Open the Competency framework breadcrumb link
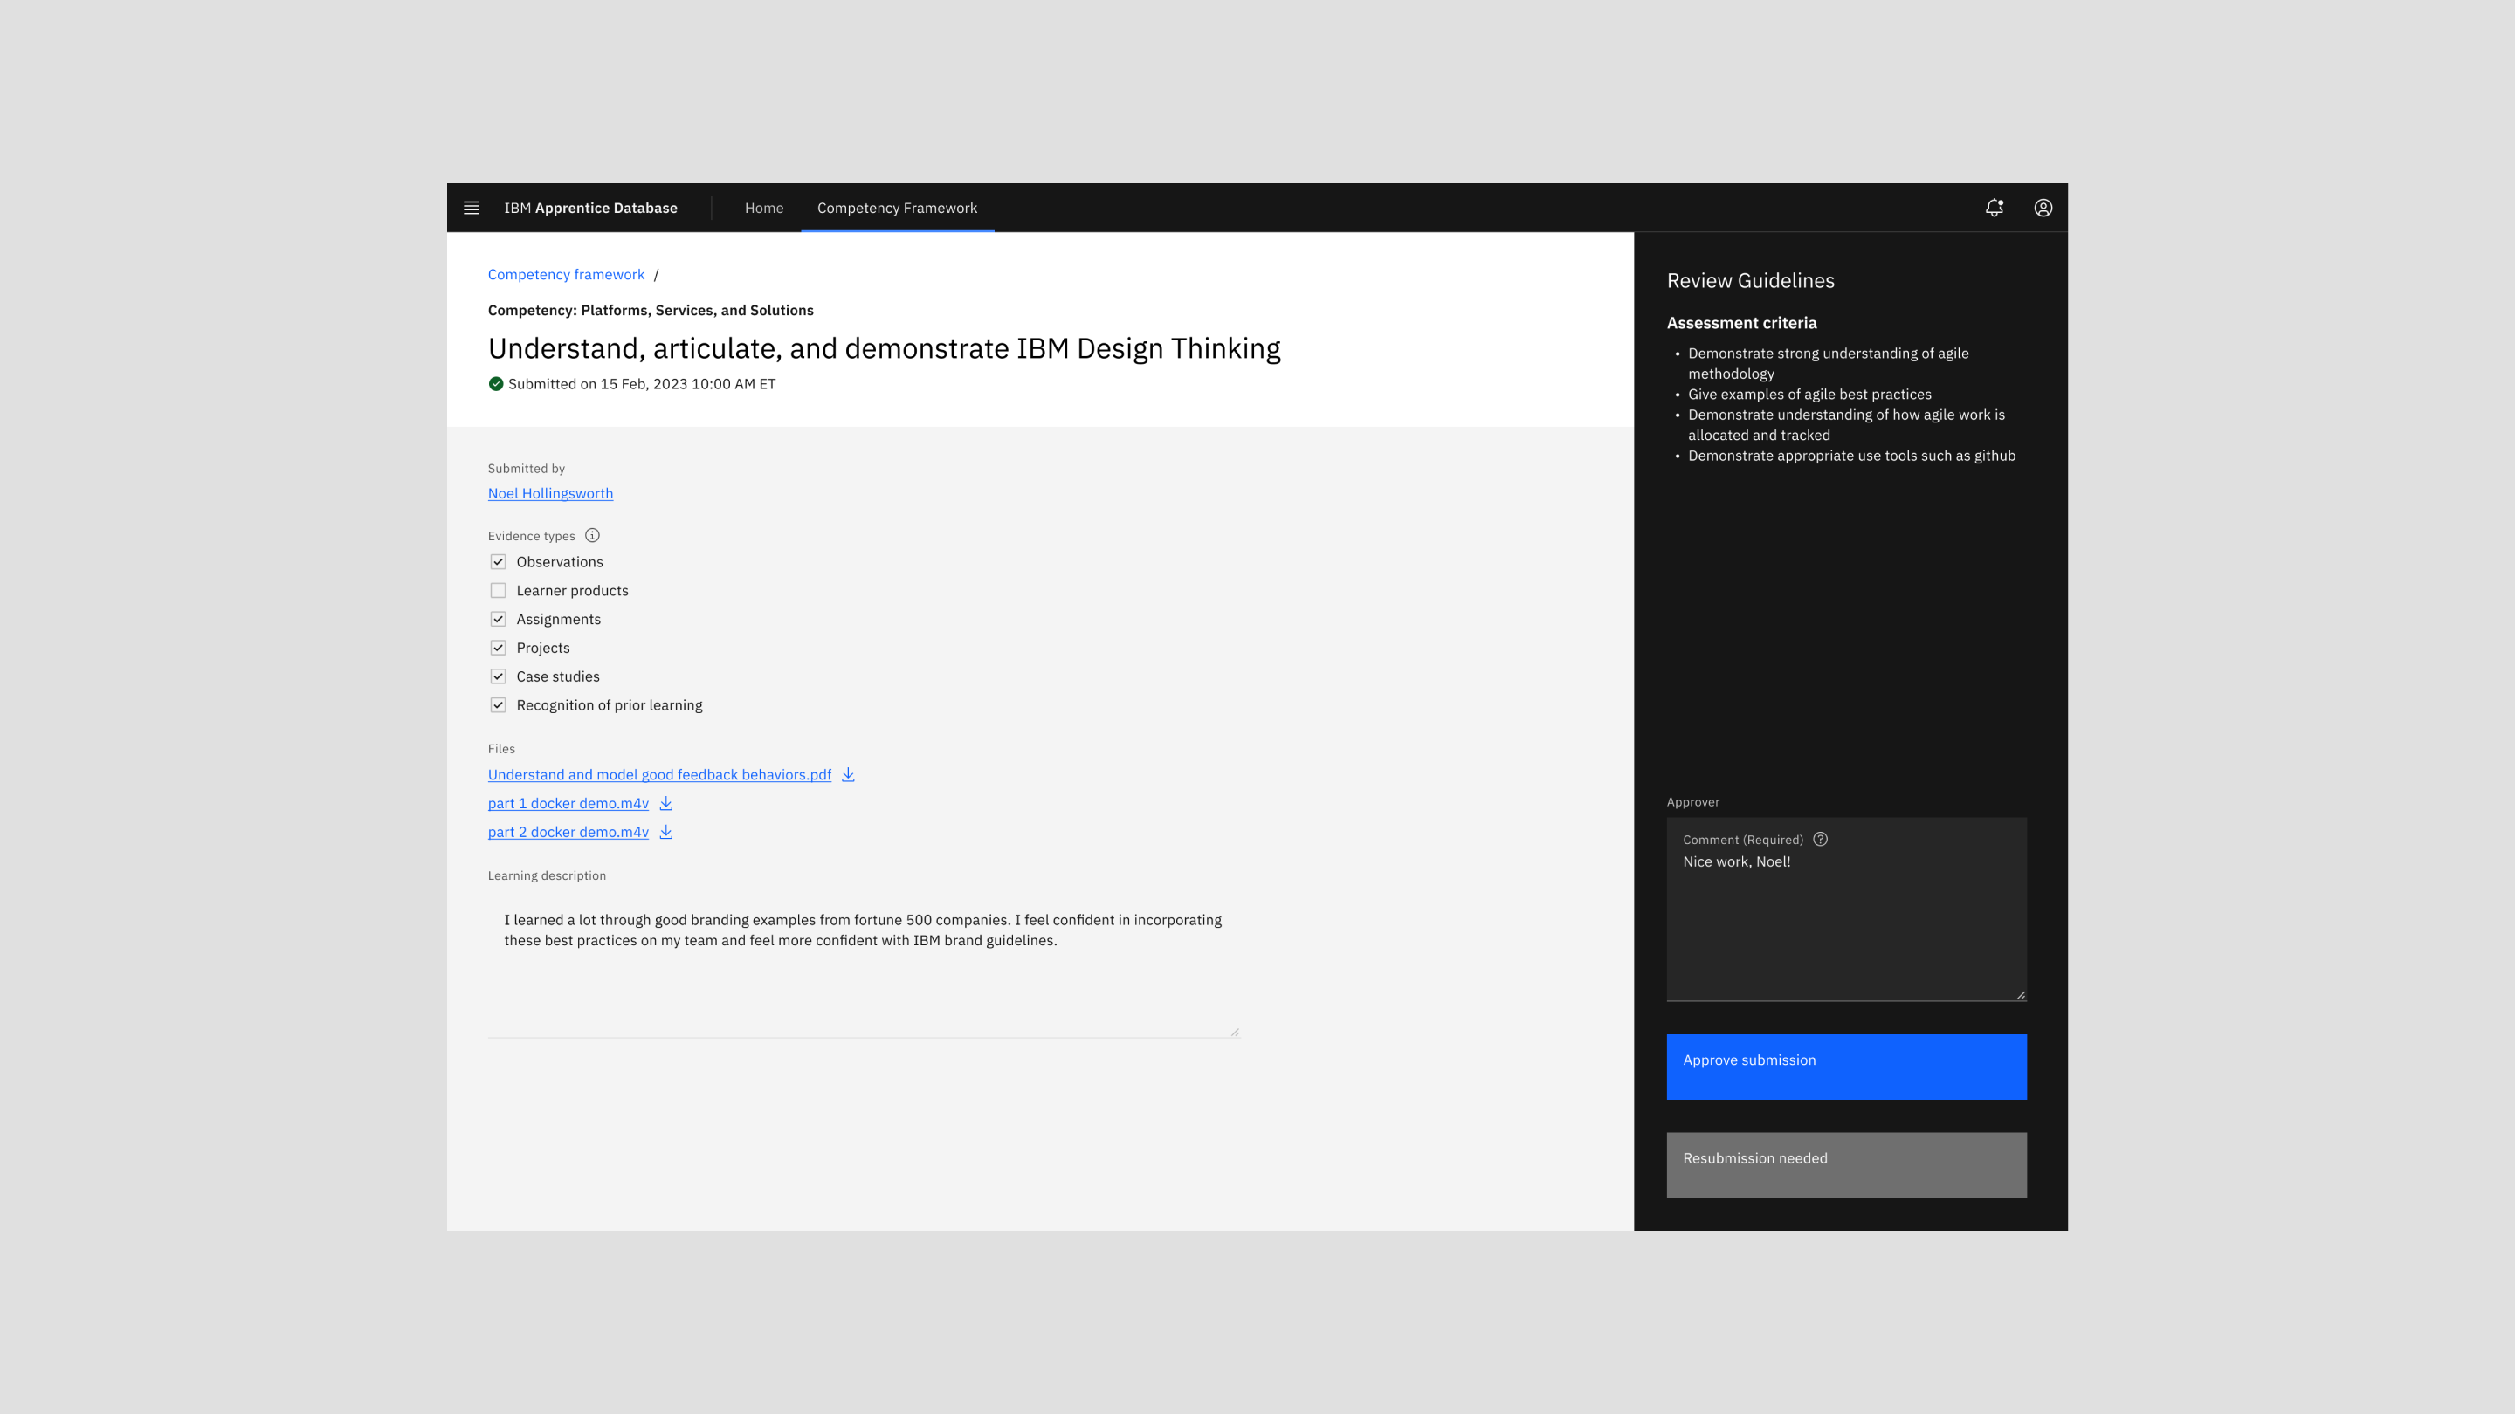Screen dimensions: 2515x1414 point(566,274)
